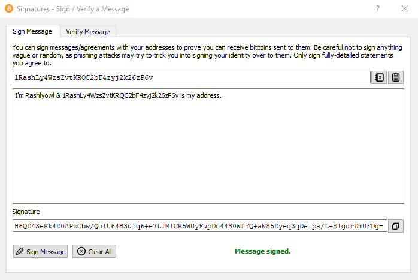This screenshot has height=280, width=418.
Task: Click the help question mark button
Action: click(x=378, y=8)
